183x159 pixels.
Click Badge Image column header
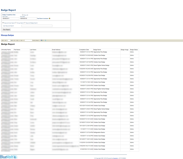[125, 50]
